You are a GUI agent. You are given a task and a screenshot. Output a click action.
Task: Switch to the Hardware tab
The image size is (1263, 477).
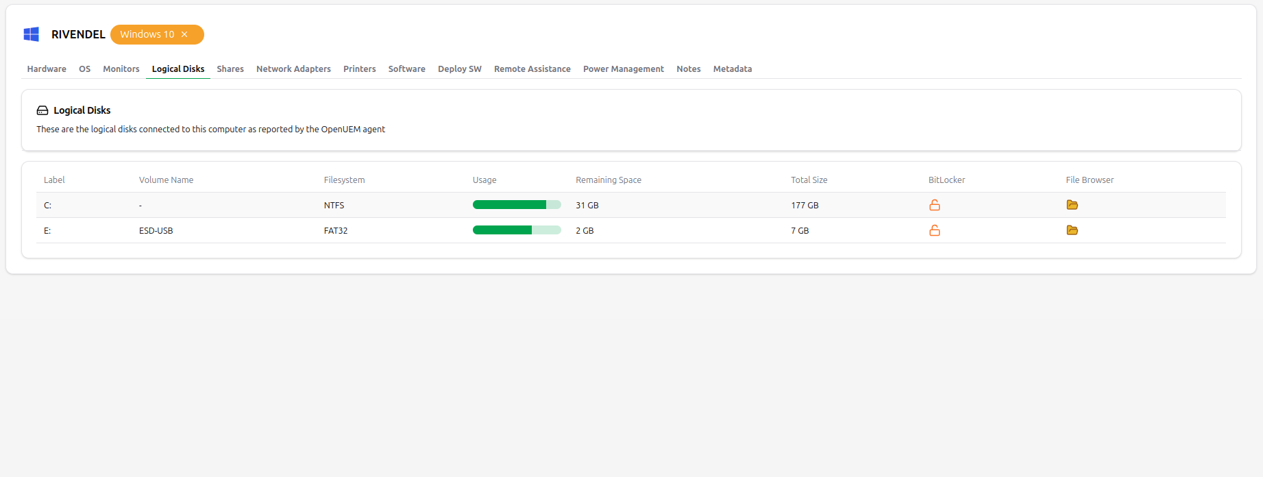click(x=47, y=69)
